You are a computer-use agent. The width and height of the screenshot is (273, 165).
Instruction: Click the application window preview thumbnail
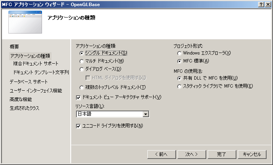[x=25, y=22]
